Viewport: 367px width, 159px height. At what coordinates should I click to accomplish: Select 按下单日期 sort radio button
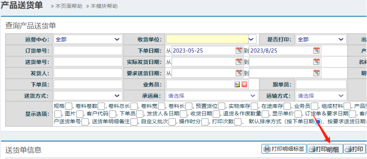tap(318, 122)
